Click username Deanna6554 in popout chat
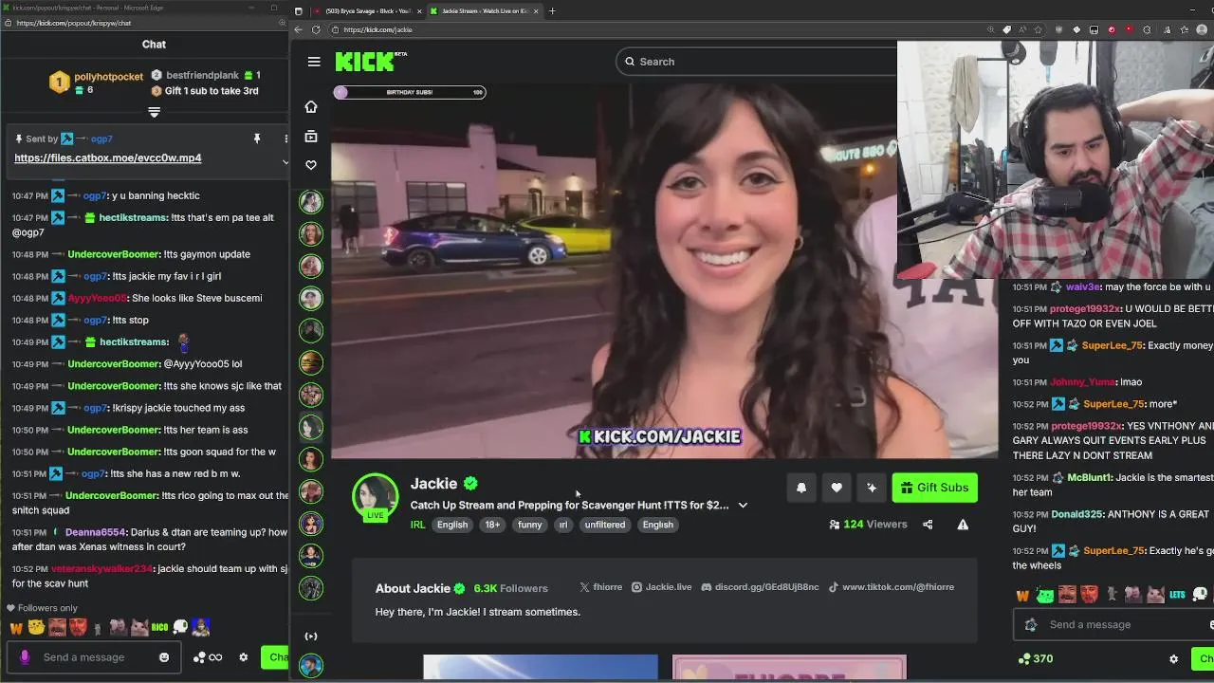Screen dimensions: 1214x683 95,533
